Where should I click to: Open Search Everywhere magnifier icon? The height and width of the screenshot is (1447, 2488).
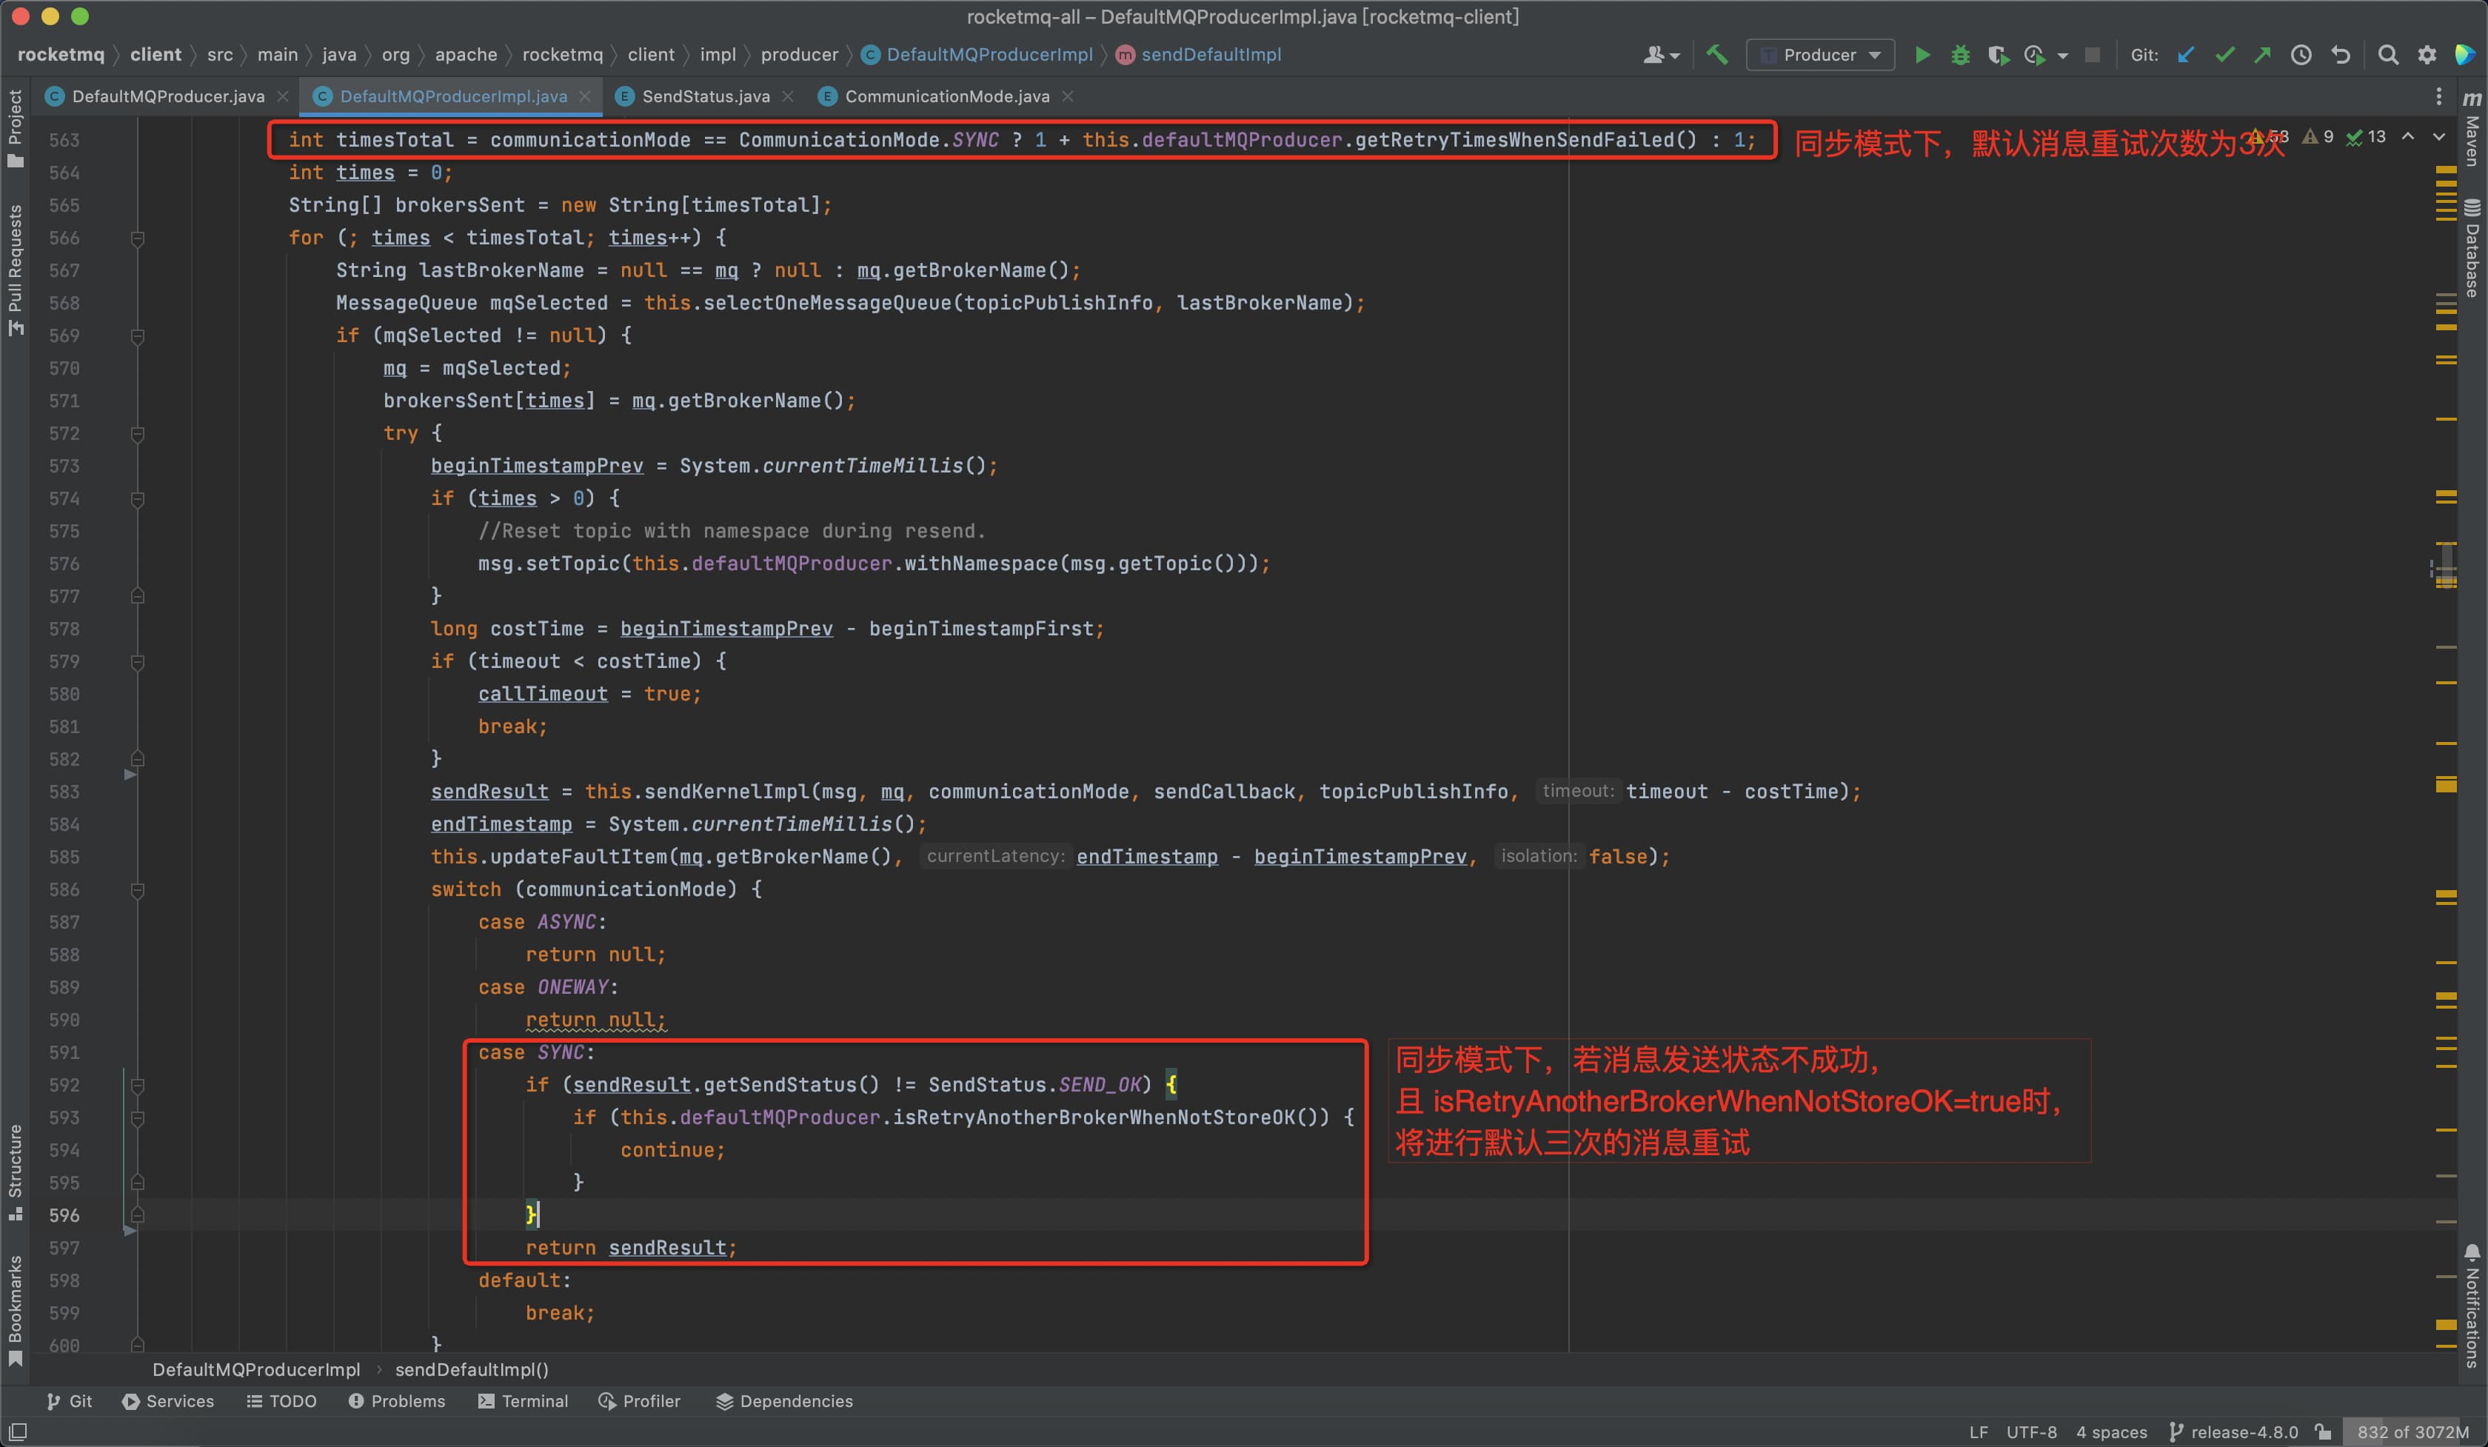point(2388,56)
